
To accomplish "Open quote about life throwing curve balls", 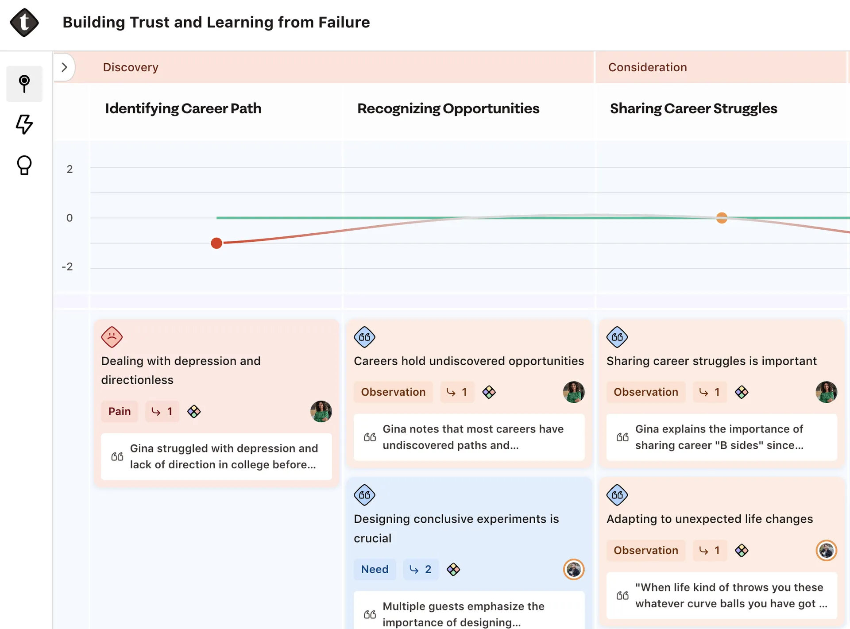I will point(722,595).
